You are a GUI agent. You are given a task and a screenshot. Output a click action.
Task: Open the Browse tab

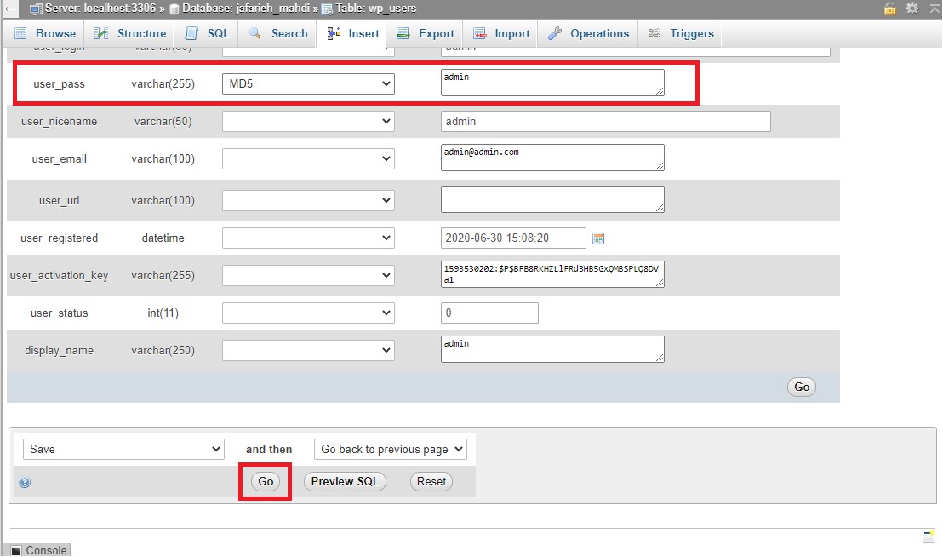[44, 34]
